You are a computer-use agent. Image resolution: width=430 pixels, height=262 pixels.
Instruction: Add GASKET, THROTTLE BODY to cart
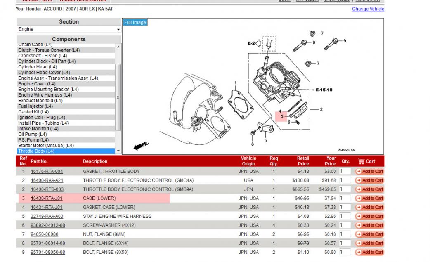[x=369, y=171]
